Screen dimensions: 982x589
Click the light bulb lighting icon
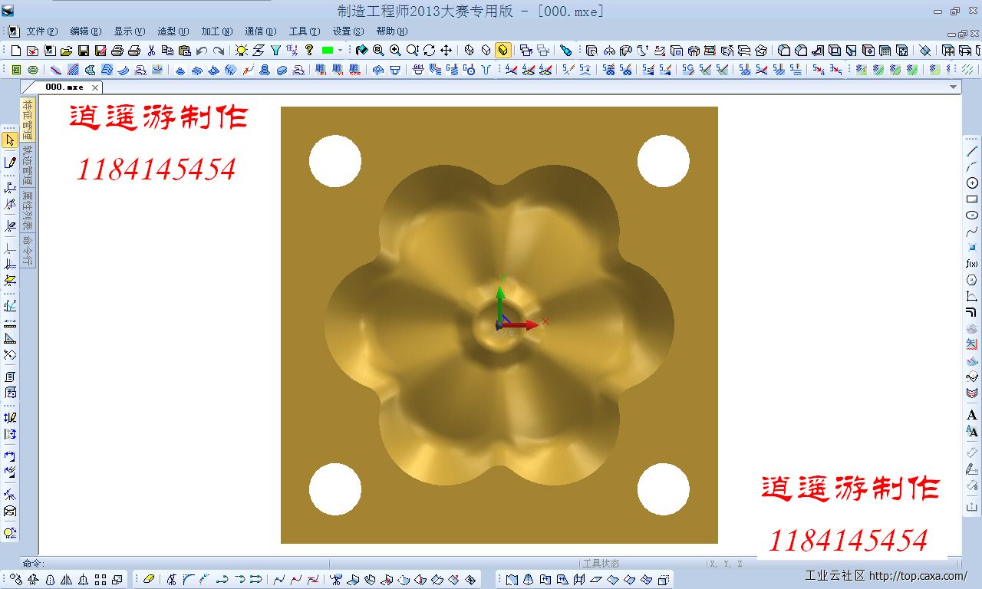(x=242, y=51)
